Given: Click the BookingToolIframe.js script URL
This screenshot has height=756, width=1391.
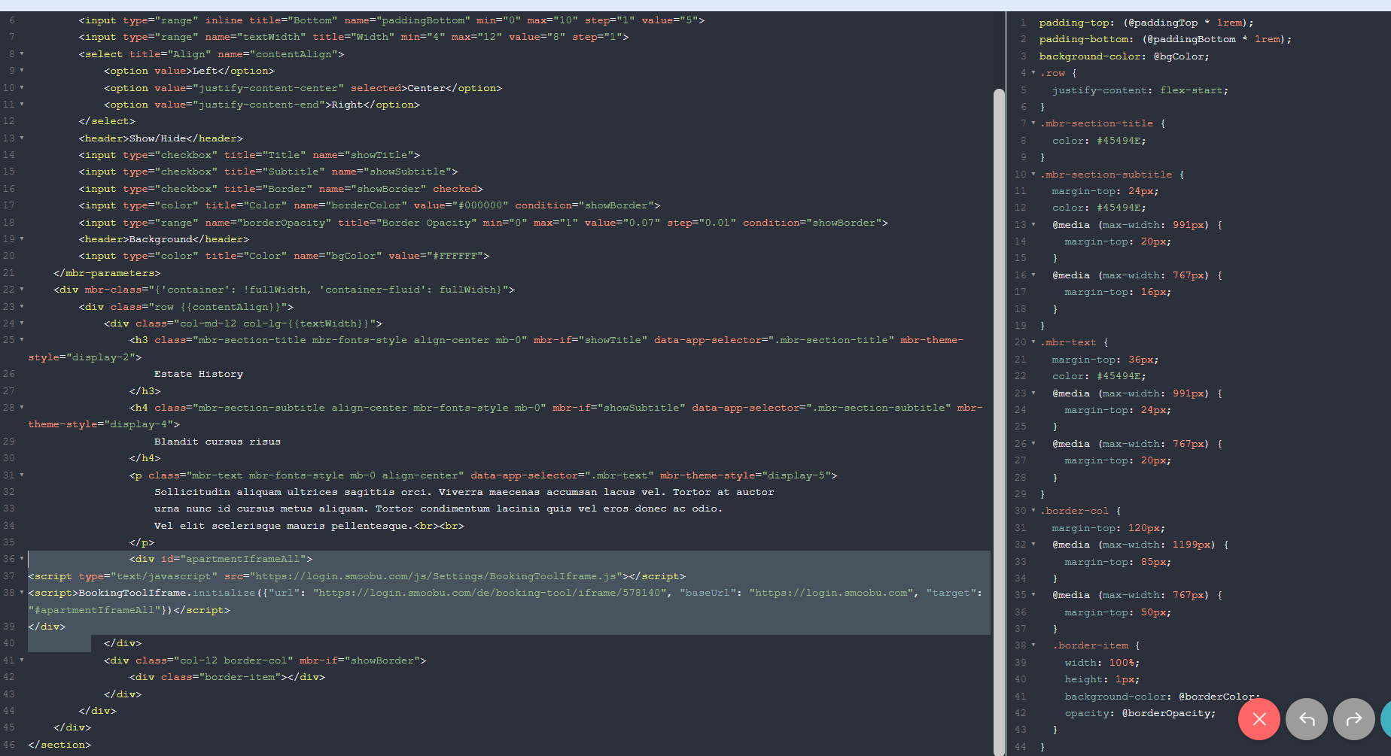Looking at the screenshot, I should point(437,576).
